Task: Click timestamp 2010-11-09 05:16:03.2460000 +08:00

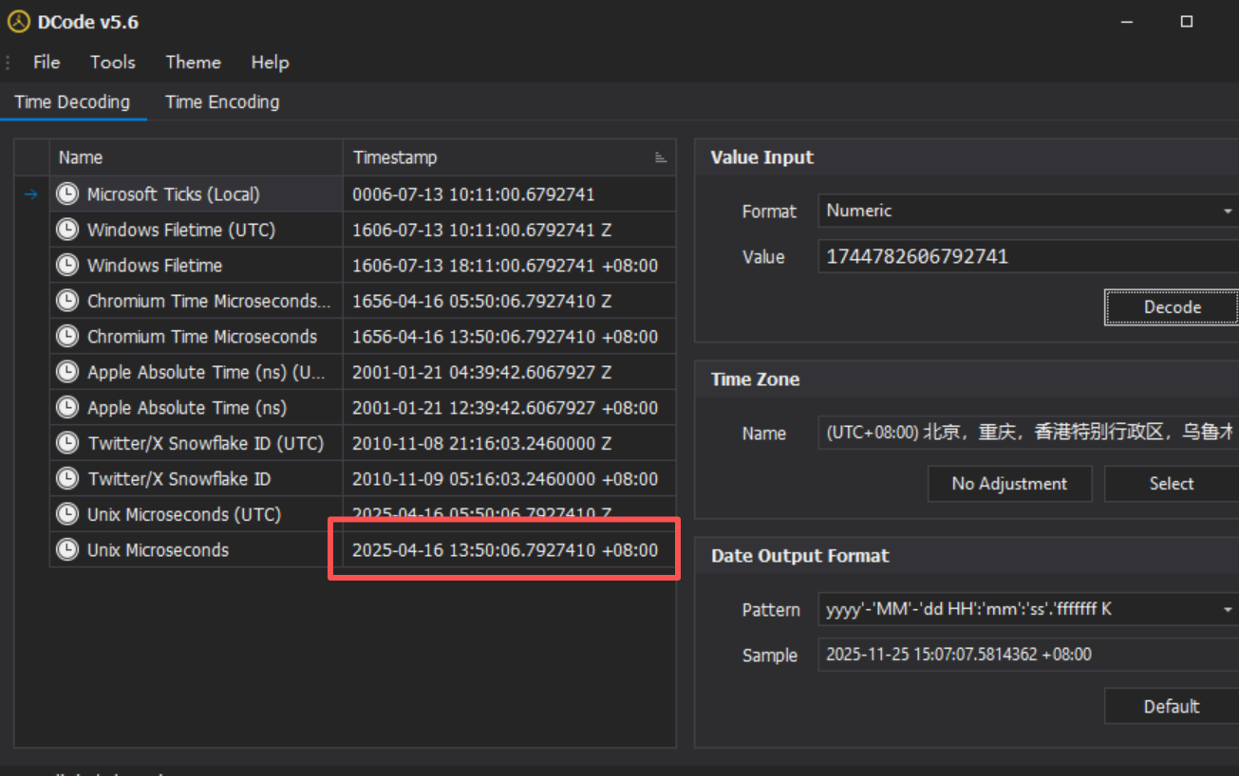Action: pos(505,480)
